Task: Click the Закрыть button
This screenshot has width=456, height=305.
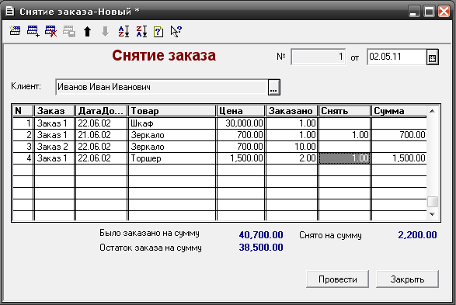Action: [x=407, y=279]
